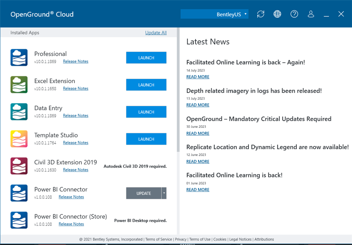This screenshot has height=245, width=352.
Task: Update the Power BI Connector
Action: 144,193
